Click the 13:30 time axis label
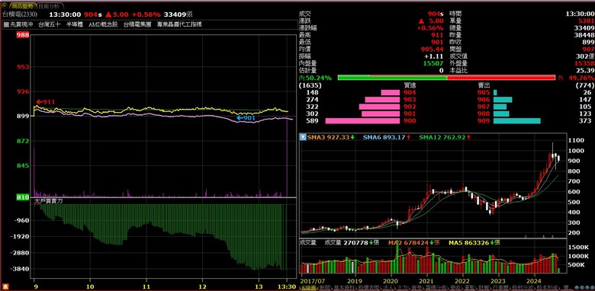The image size is (595, 291). (x=287, y=286)
